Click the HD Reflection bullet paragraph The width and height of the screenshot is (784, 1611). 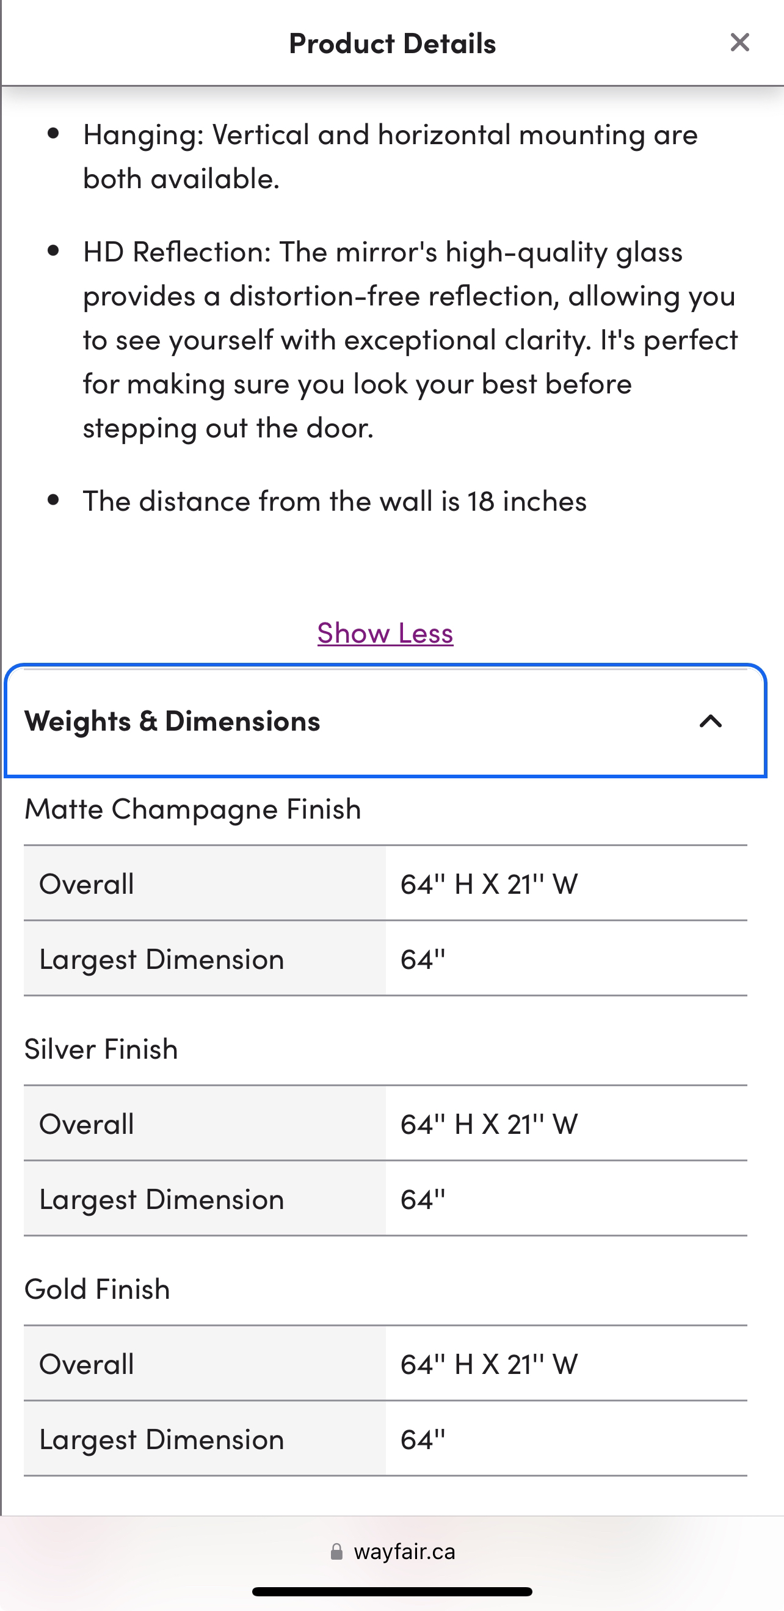[410, 339]
